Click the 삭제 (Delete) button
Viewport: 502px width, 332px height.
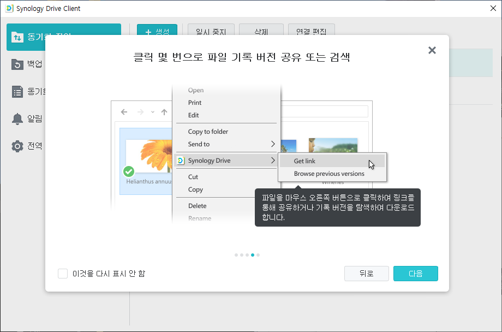pyautogui.click(x=261, y=29)
